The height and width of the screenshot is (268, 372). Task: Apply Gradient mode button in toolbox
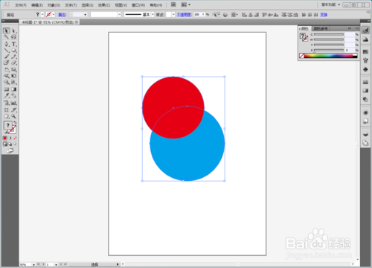(10, 138)
